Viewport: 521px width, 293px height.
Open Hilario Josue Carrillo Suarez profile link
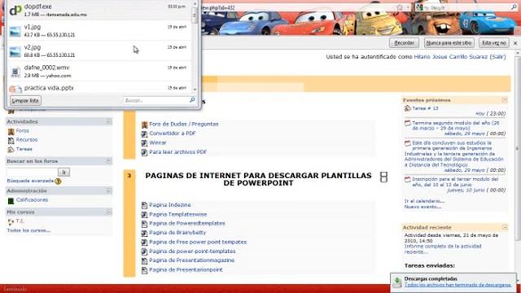(450, 57)
